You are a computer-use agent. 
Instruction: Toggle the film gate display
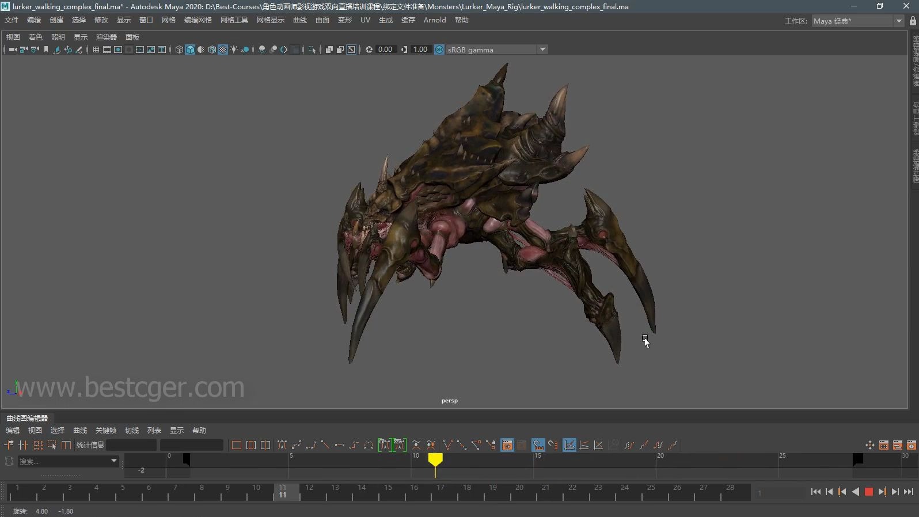tap(107, 50)
